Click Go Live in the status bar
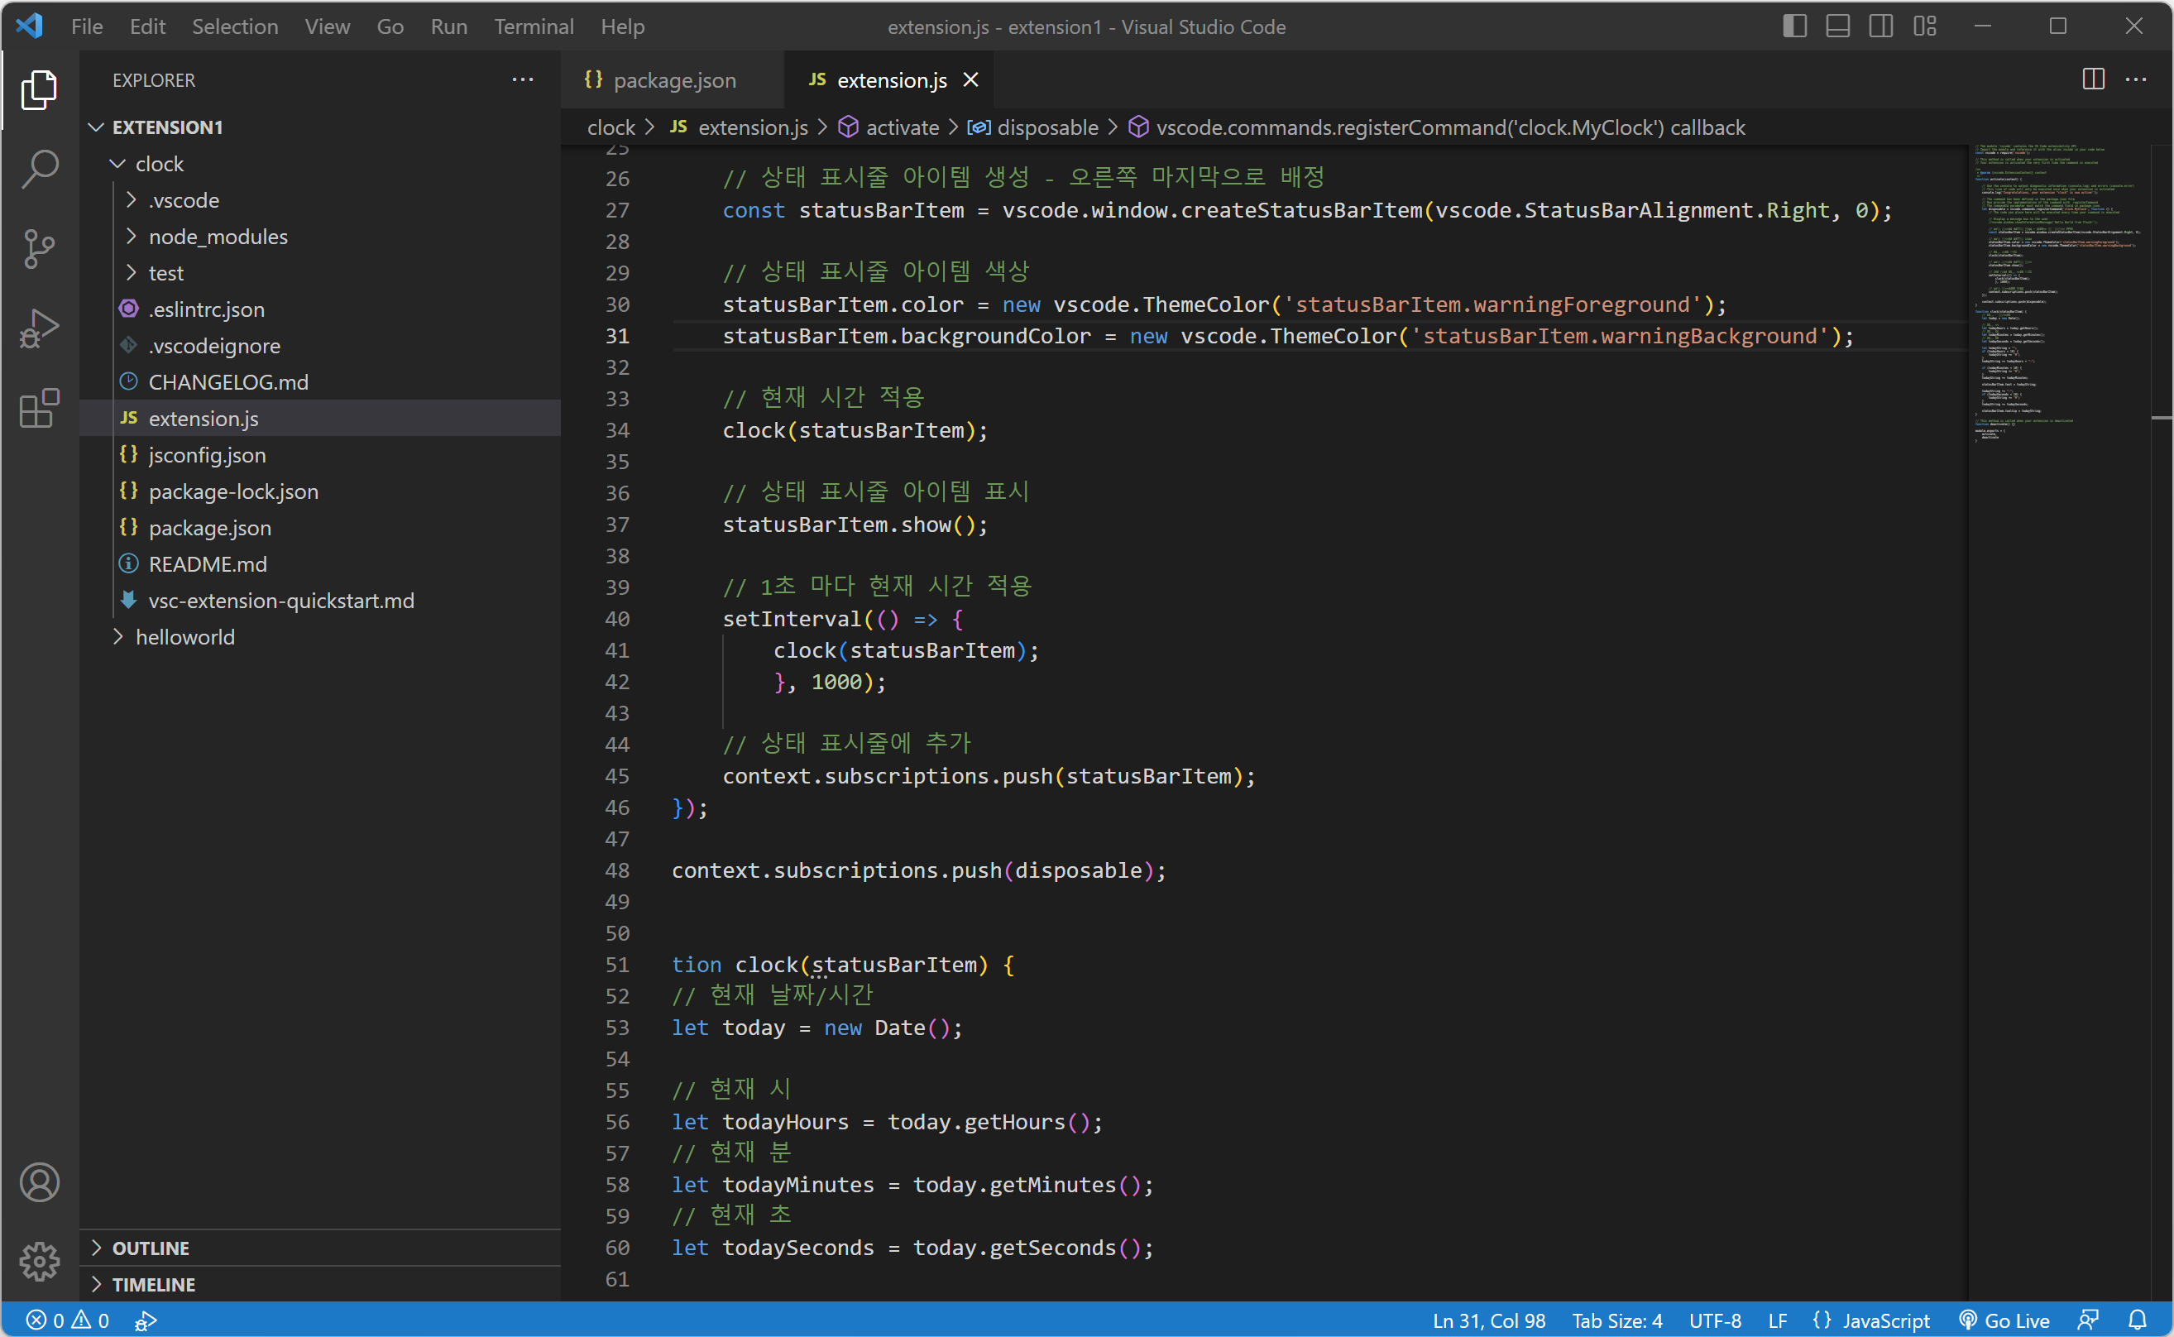 pyautogui.click(x=2004, y=1320)
